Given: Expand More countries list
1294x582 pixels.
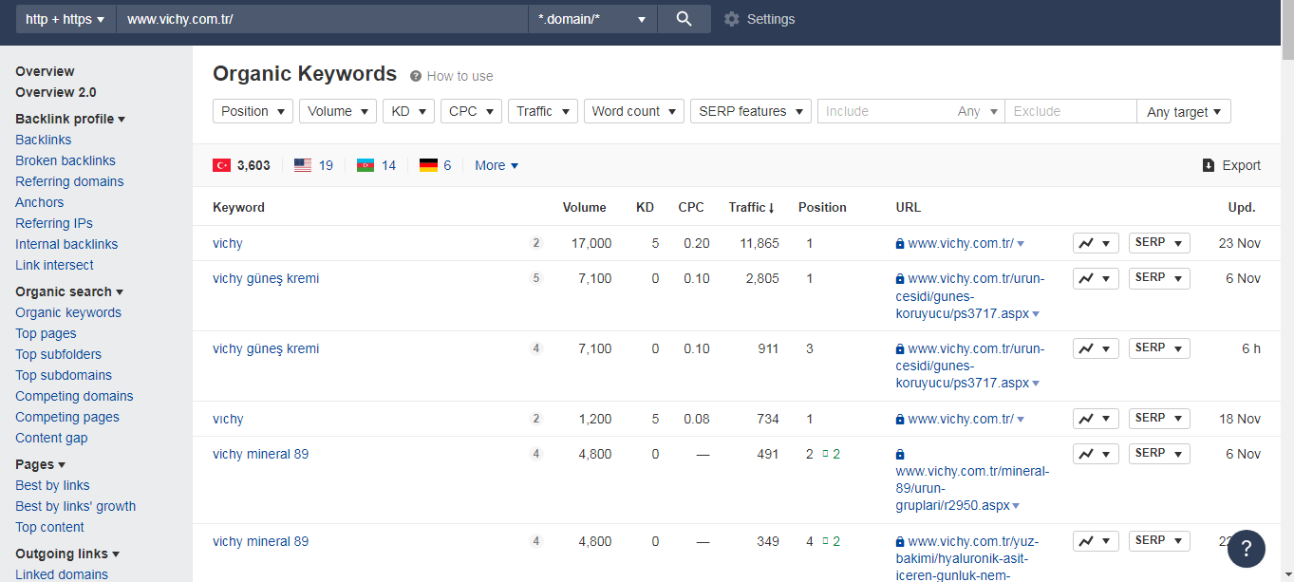Looking at the screenshot, I should click(497, 165).
